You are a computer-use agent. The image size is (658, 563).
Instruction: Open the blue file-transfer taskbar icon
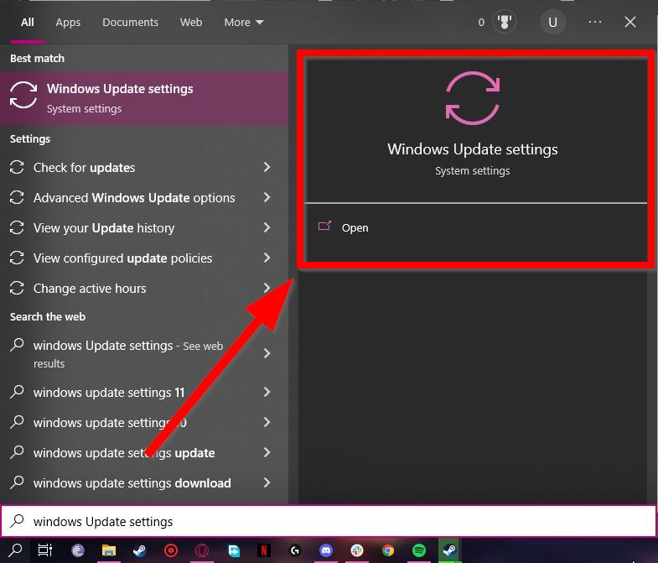point(233,550)
